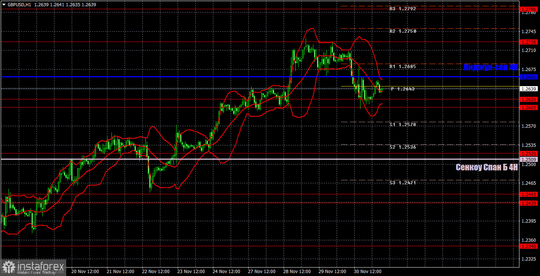Screen dimensions: 540x276
Task: Click the red 1.2520 price tag
Action: tap(529, 153)
